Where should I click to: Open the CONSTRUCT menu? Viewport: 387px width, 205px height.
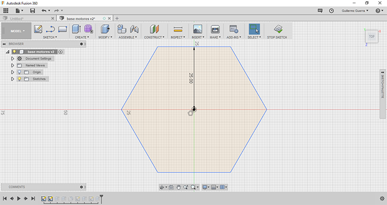[154, 37]
